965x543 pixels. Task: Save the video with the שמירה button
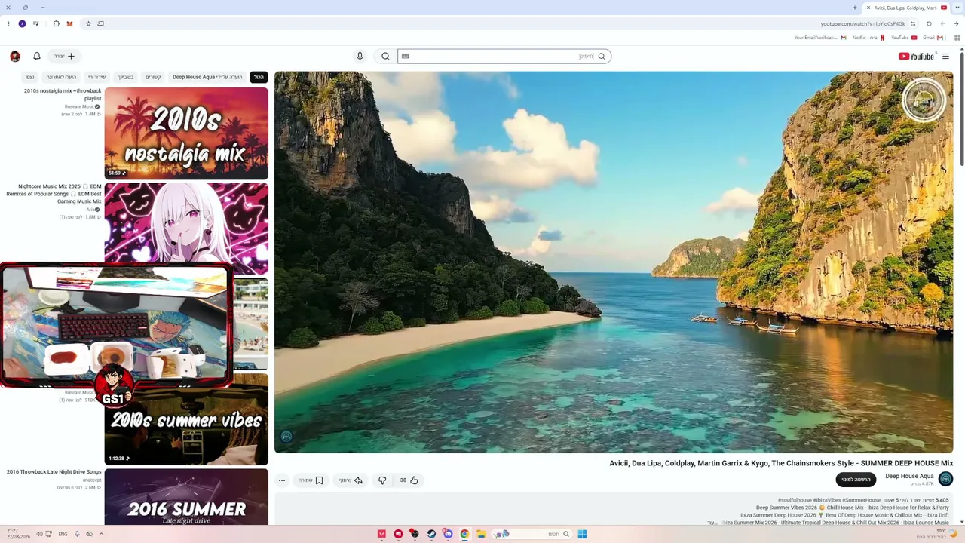(311, 480)
